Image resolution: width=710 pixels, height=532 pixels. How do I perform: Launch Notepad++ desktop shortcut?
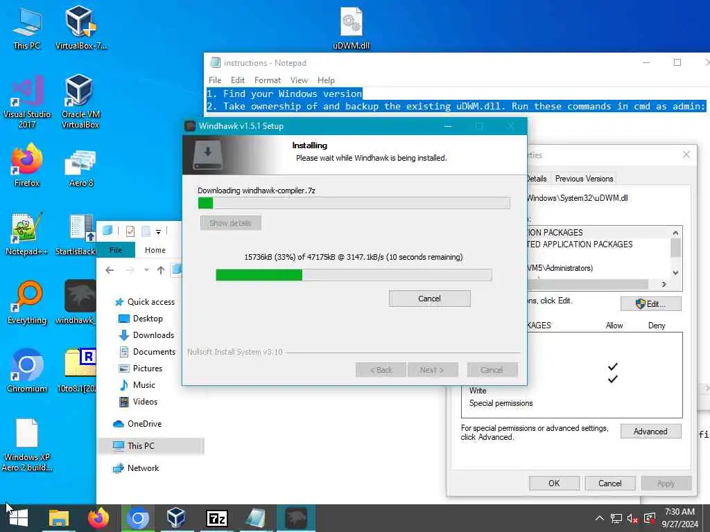27,234
